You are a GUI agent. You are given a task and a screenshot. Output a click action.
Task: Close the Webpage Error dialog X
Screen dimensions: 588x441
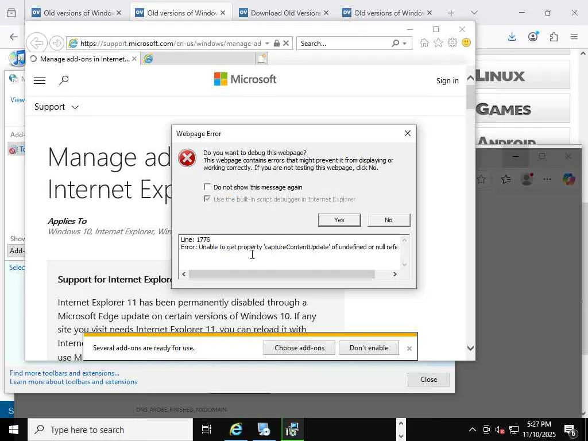click(x=408, y=133)
